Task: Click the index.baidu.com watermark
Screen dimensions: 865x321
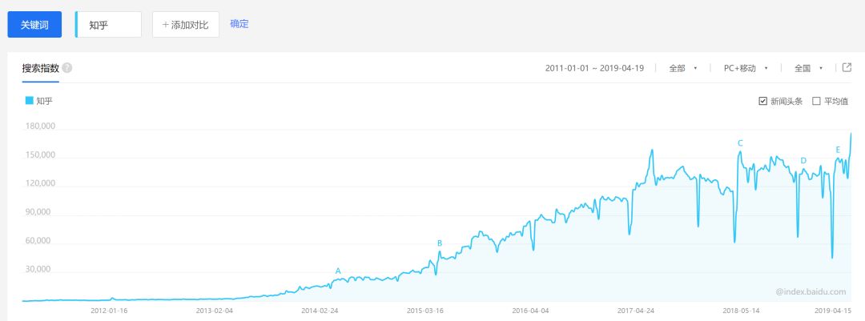Action: pos(810,292)
